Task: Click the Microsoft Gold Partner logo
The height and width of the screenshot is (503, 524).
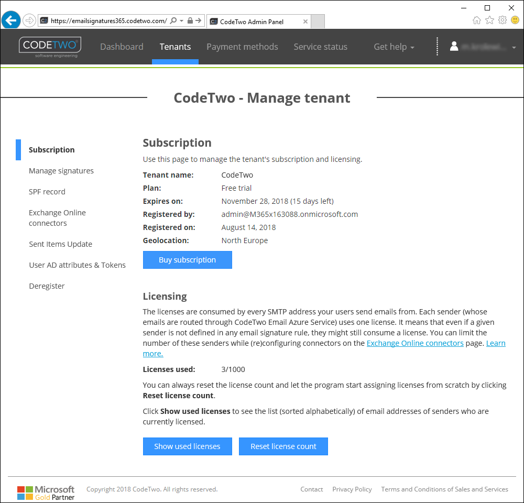Action: pos(46,493)
